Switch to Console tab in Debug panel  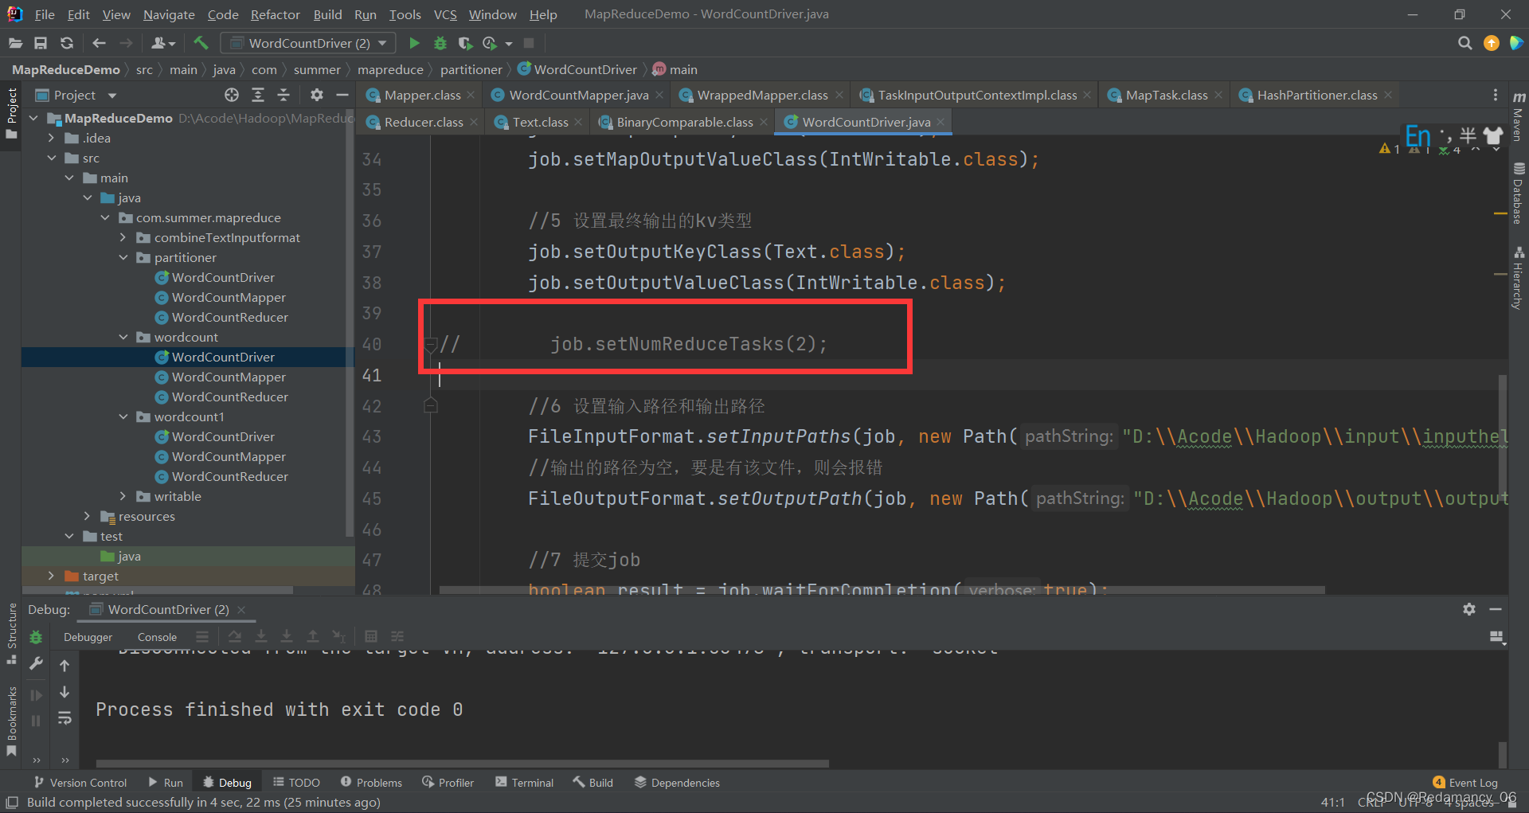pyautogui.click(x=157, y=637)
